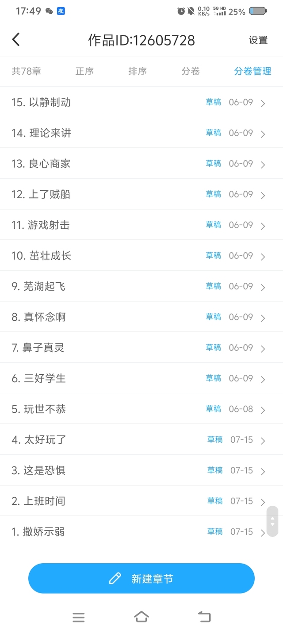Viewport: 283px width, 634px height.
Task: Select the 分卷 tab
Action: [191, 71]
